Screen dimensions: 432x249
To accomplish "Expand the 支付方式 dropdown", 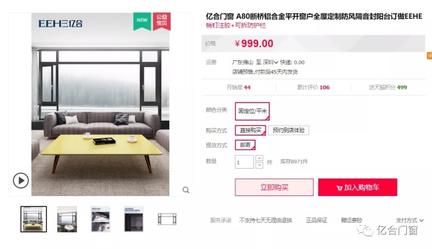I will tap(410, 220).
